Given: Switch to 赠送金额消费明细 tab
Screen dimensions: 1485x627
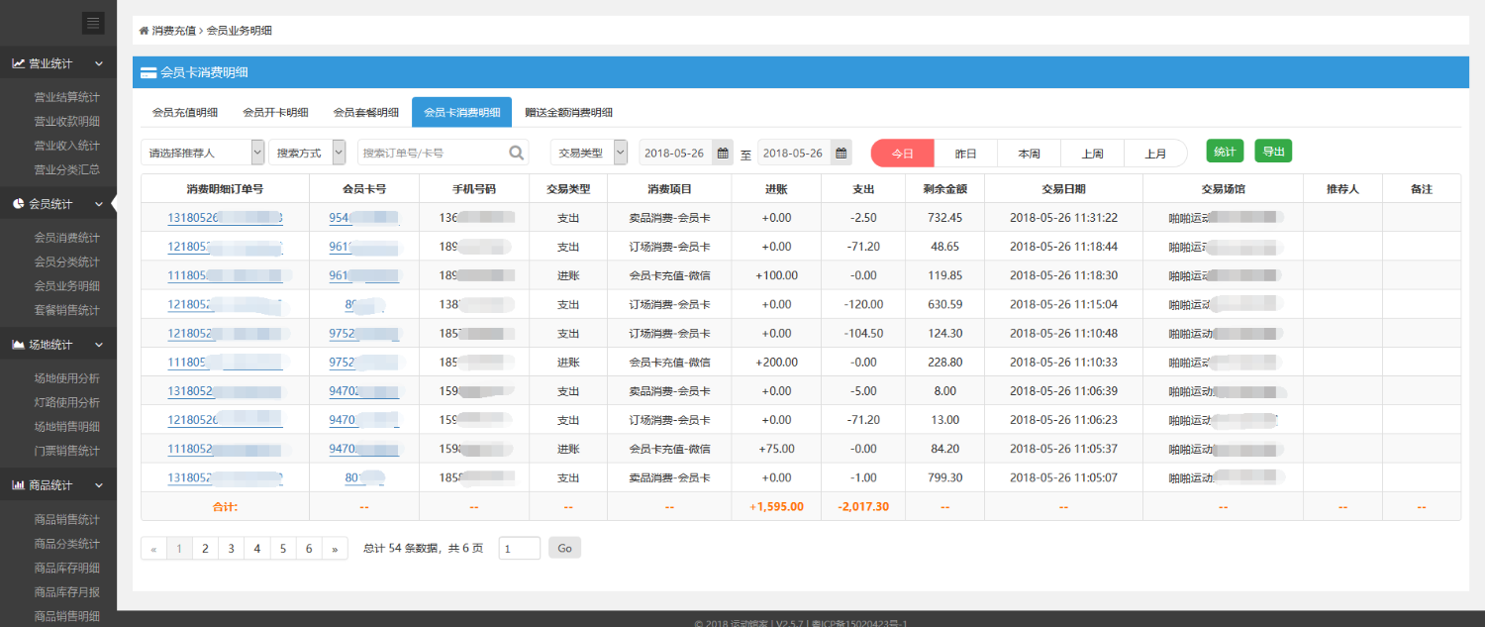Looking at the screenshot, I should (x=568, y=112).
